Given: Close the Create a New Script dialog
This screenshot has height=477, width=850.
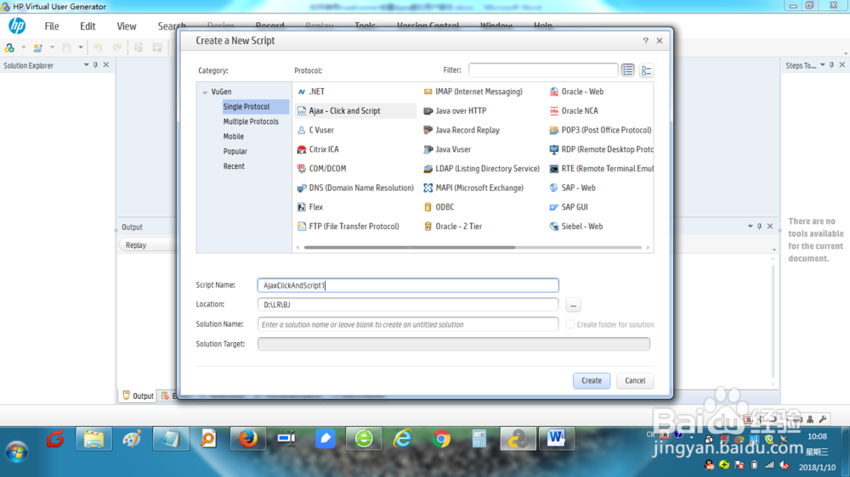Looking at the screenshot, I should point(660,41).
